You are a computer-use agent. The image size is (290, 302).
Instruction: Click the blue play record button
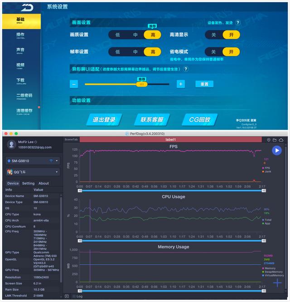(x=277, y=151)
